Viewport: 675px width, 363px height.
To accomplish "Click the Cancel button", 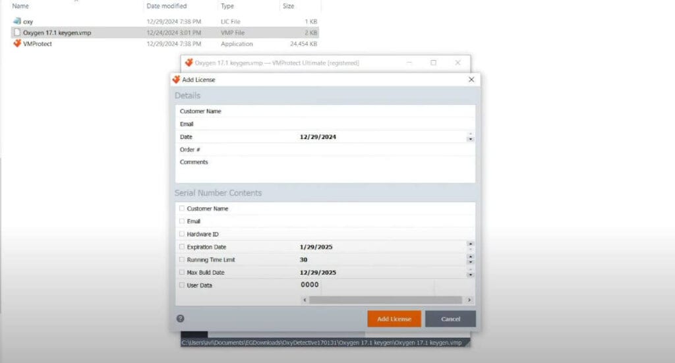I will (x=450, y=319).
